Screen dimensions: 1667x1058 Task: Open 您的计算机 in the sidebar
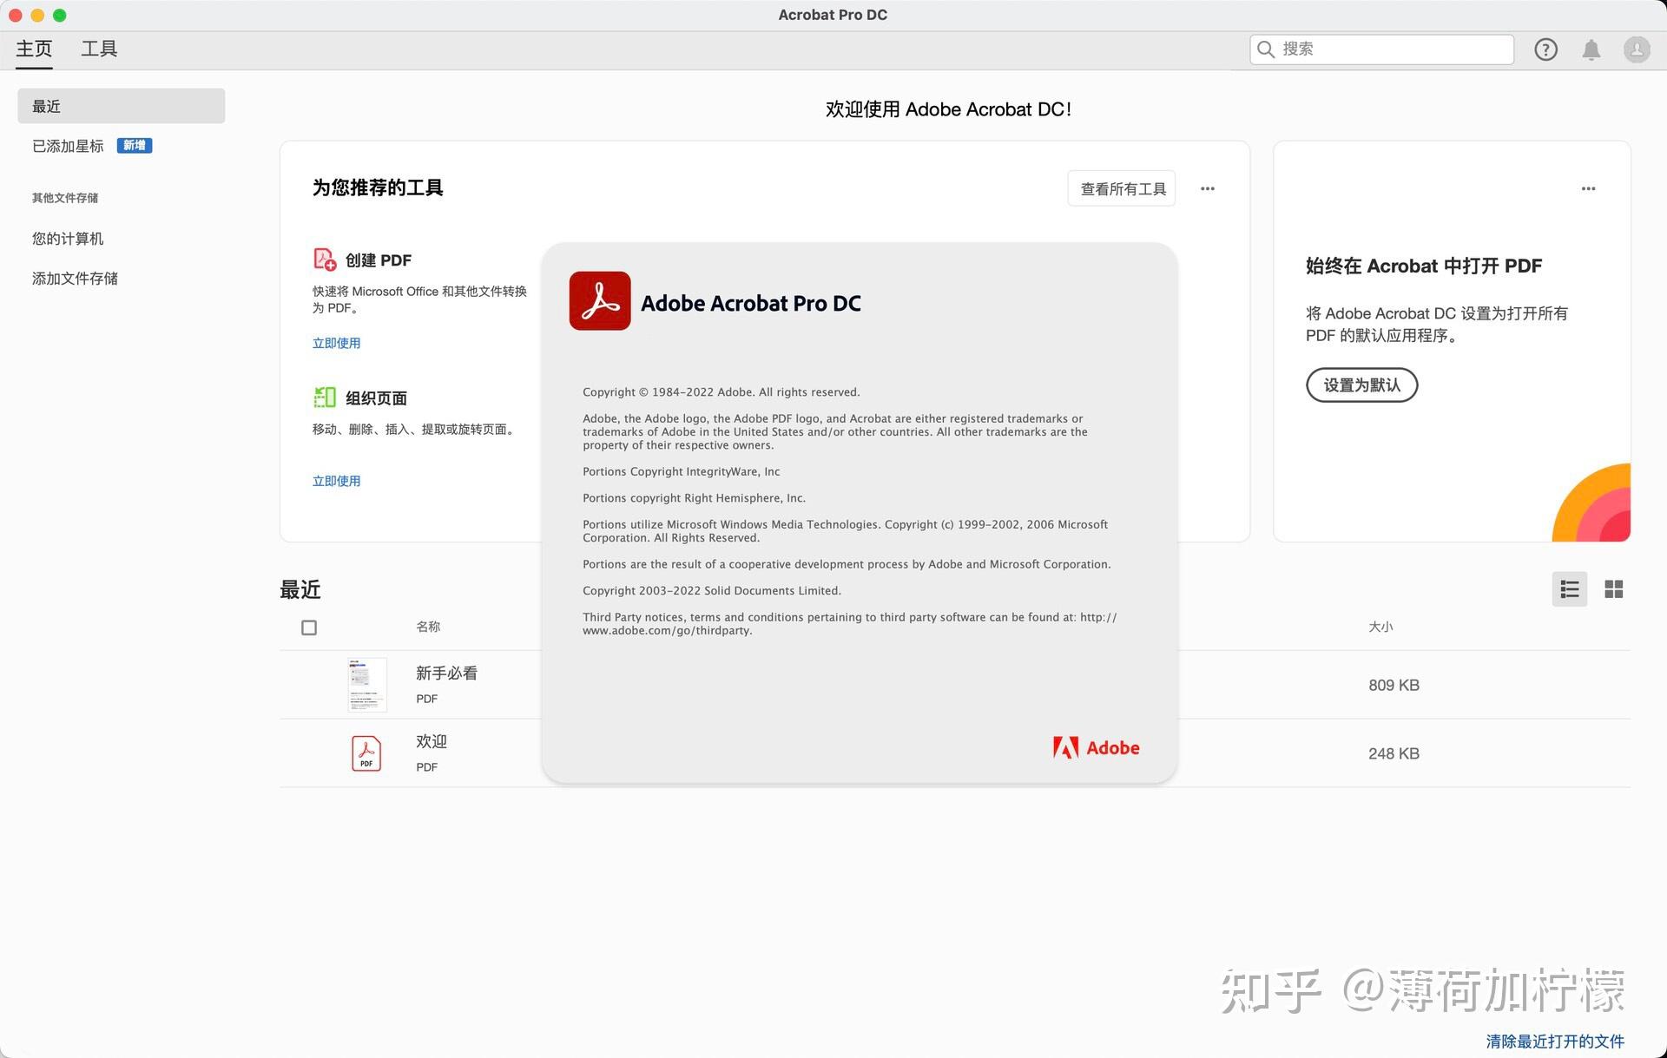[68, 239]
